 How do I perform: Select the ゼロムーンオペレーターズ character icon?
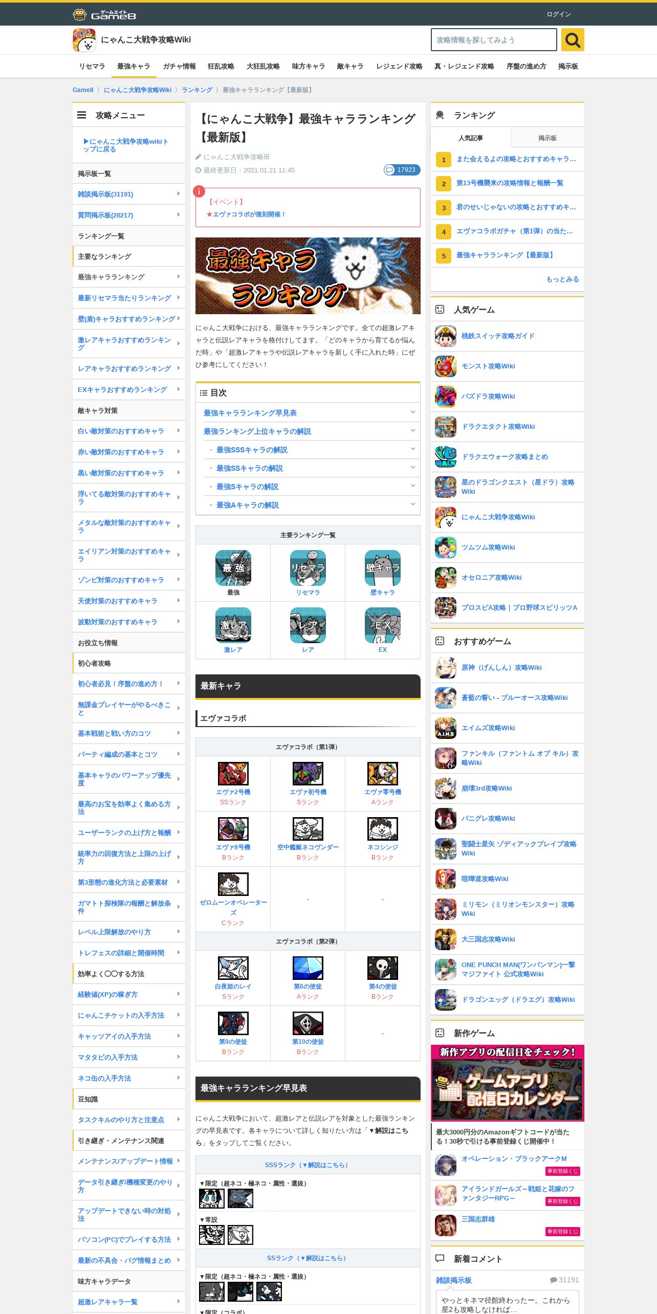pyautogui.click(x=233, y=884)
